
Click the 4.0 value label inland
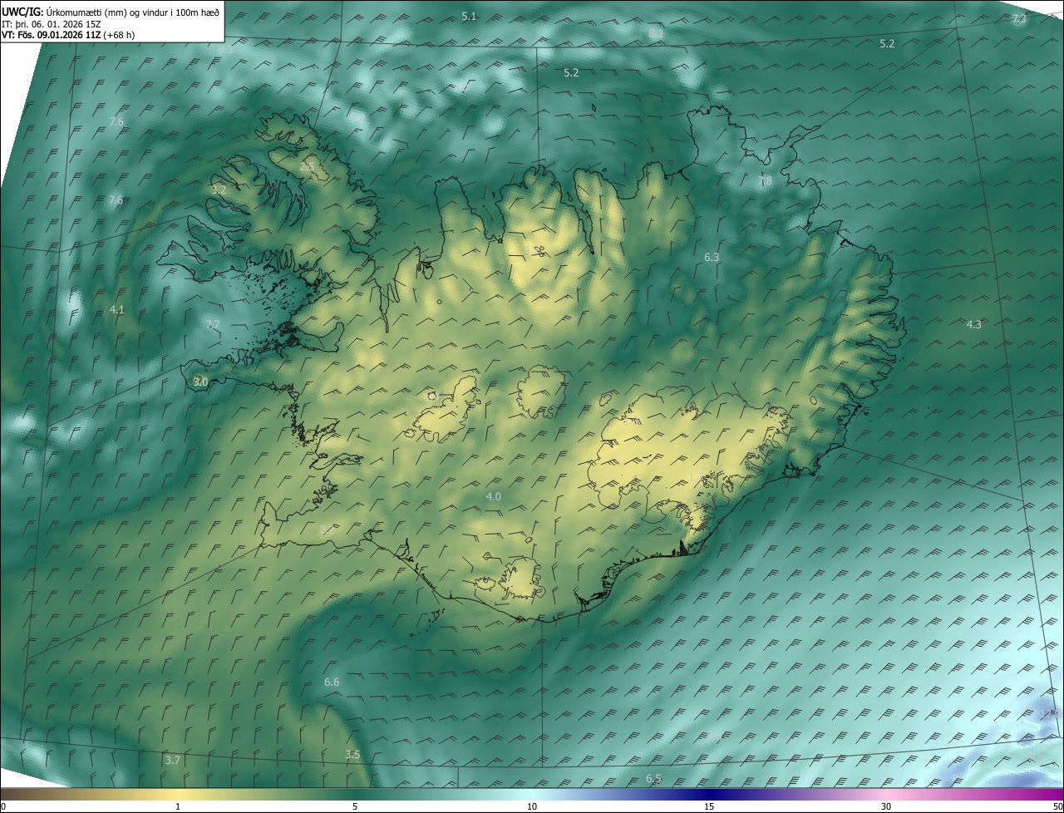pos(494,496)
